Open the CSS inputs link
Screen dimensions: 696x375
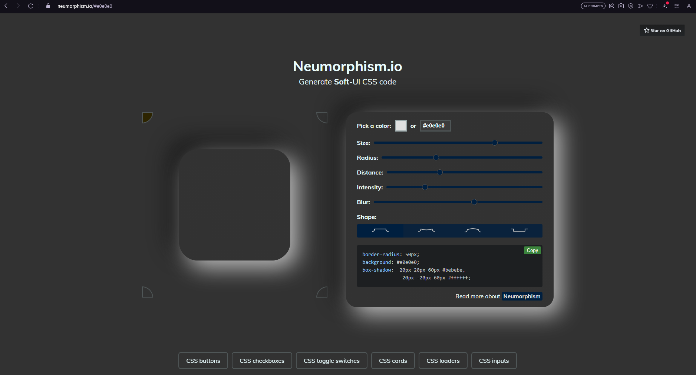[x=494, y=361]
